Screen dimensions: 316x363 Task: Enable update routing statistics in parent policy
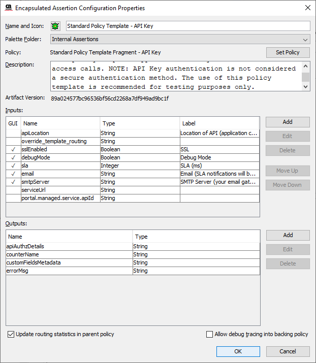click(x=11, y=334)
